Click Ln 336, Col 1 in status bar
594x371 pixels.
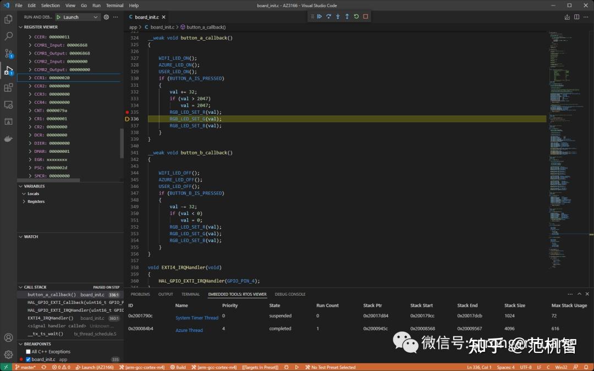pyautogui.click(x=479, y=367)
